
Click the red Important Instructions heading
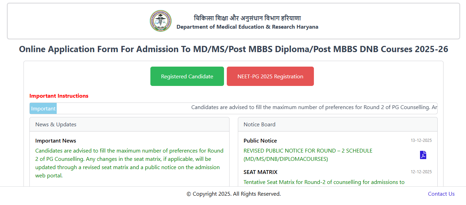[59, 96]
